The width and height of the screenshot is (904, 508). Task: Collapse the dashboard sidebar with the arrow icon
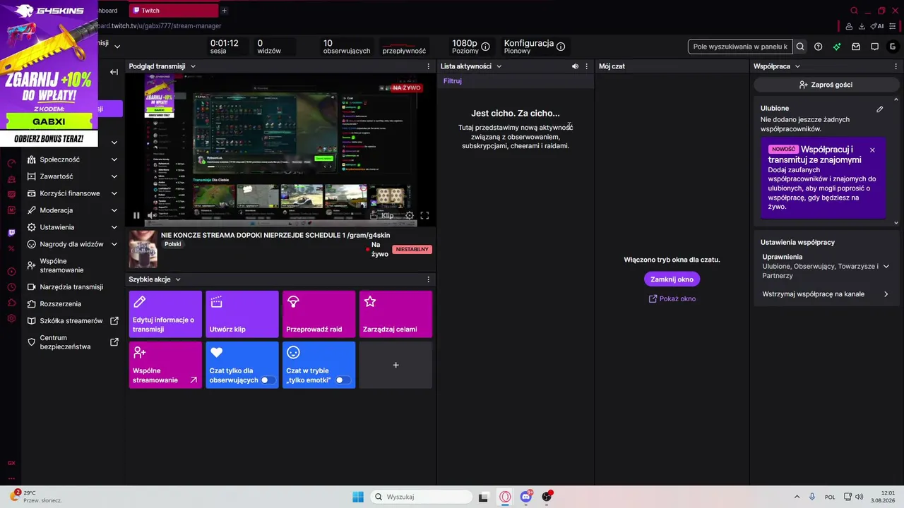click(x=114, y=72)
